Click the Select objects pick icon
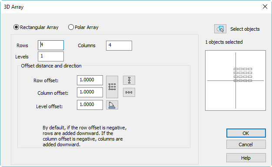This screenshot has height=167, width=272. tap(220, 29)
